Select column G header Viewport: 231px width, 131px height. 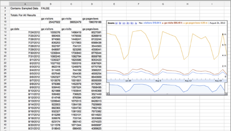163,4
